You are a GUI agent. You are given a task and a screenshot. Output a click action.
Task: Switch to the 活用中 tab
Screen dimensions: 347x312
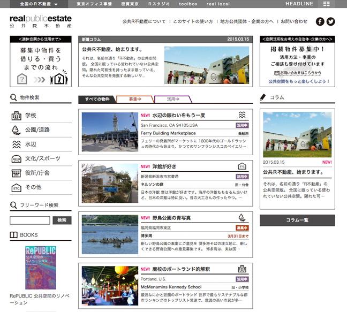pos(173,100)
